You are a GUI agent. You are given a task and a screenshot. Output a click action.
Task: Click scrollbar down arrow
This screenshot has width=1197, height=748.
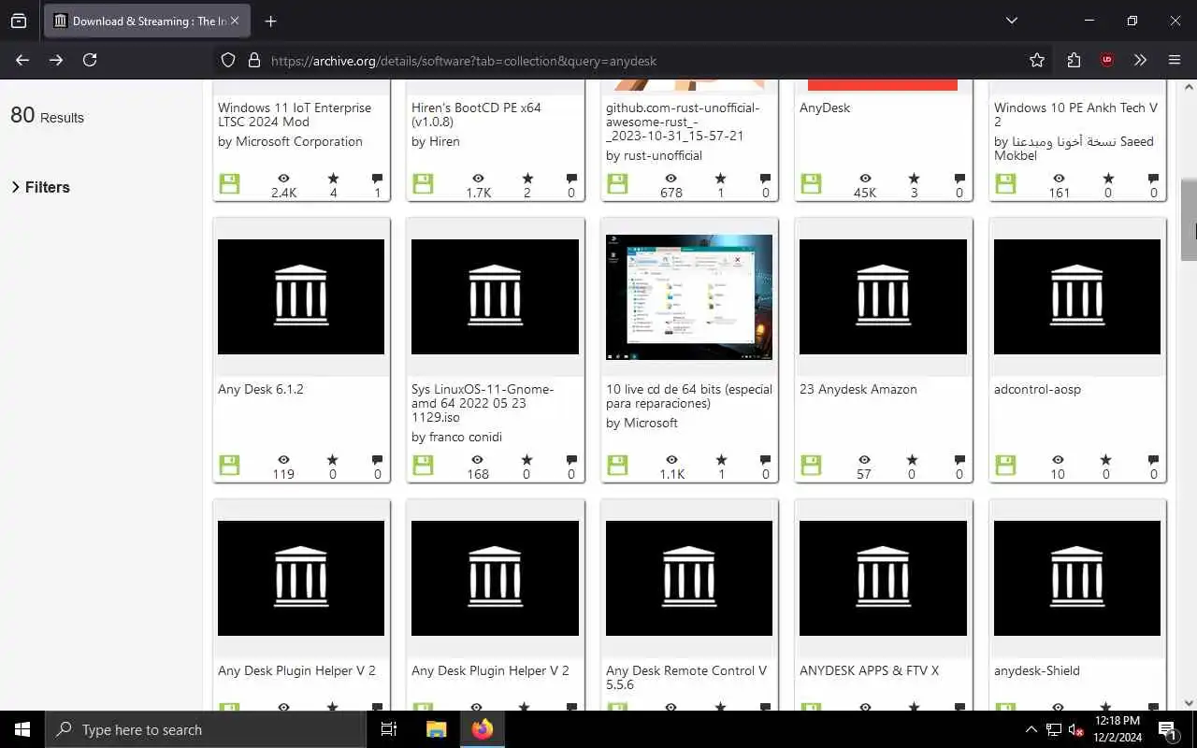(x=1189, y=702)
